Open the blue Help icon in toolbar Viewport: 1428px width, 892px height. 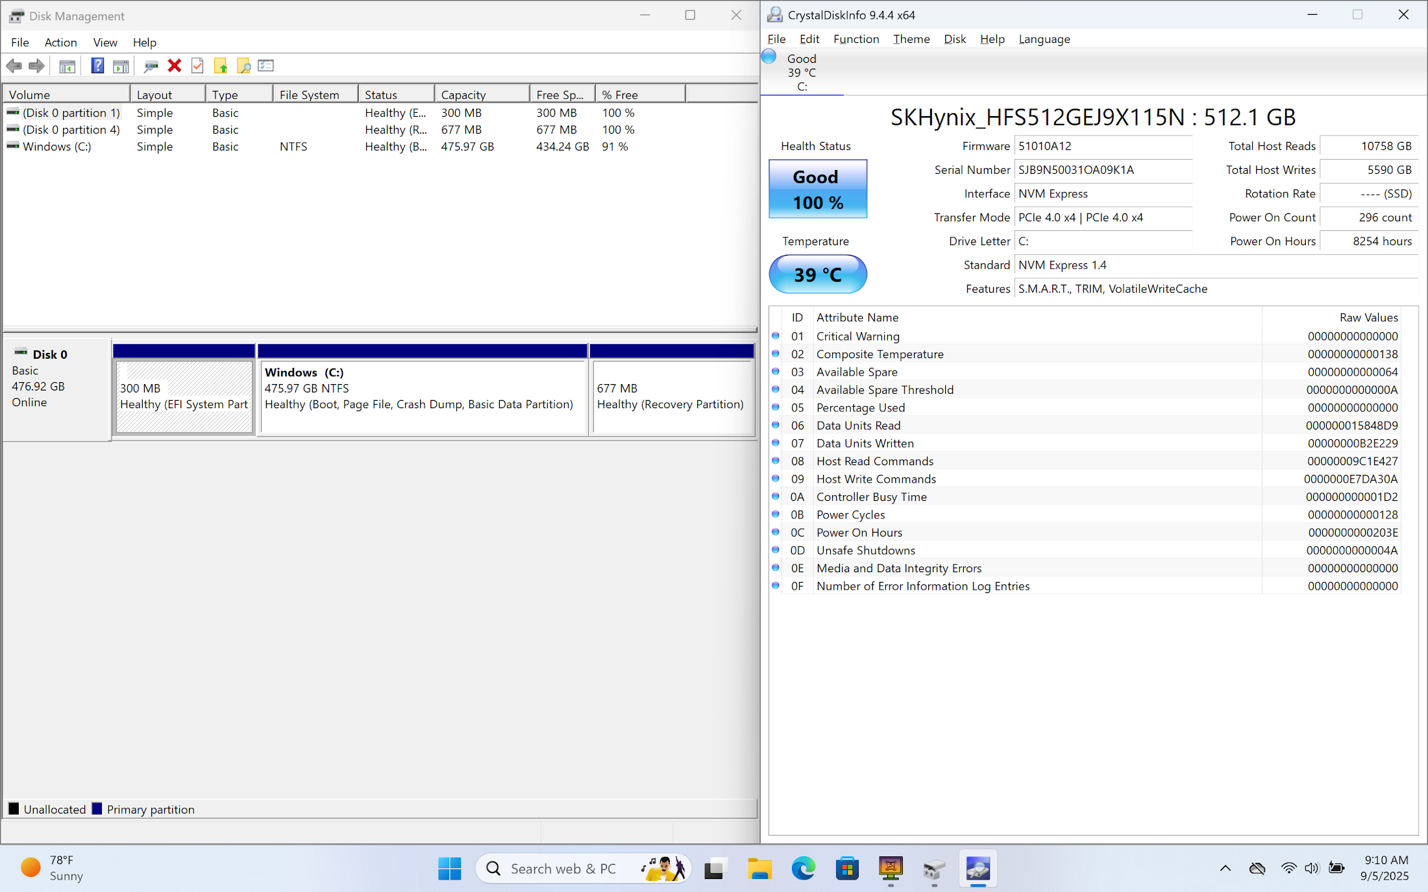pyautogui.click(x=97, y=66)
